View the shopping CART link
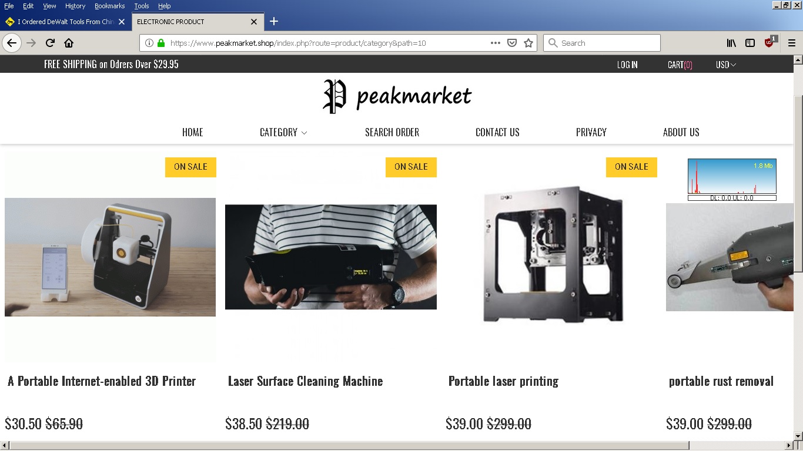803x451 pixels. click(x=680, y=65)
